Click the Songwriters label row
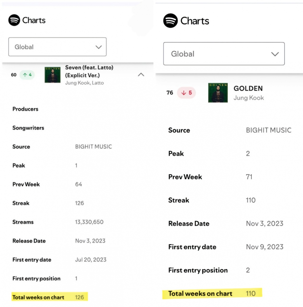The height and width of the screenshot is (307, 303). (x=28, y=128)
